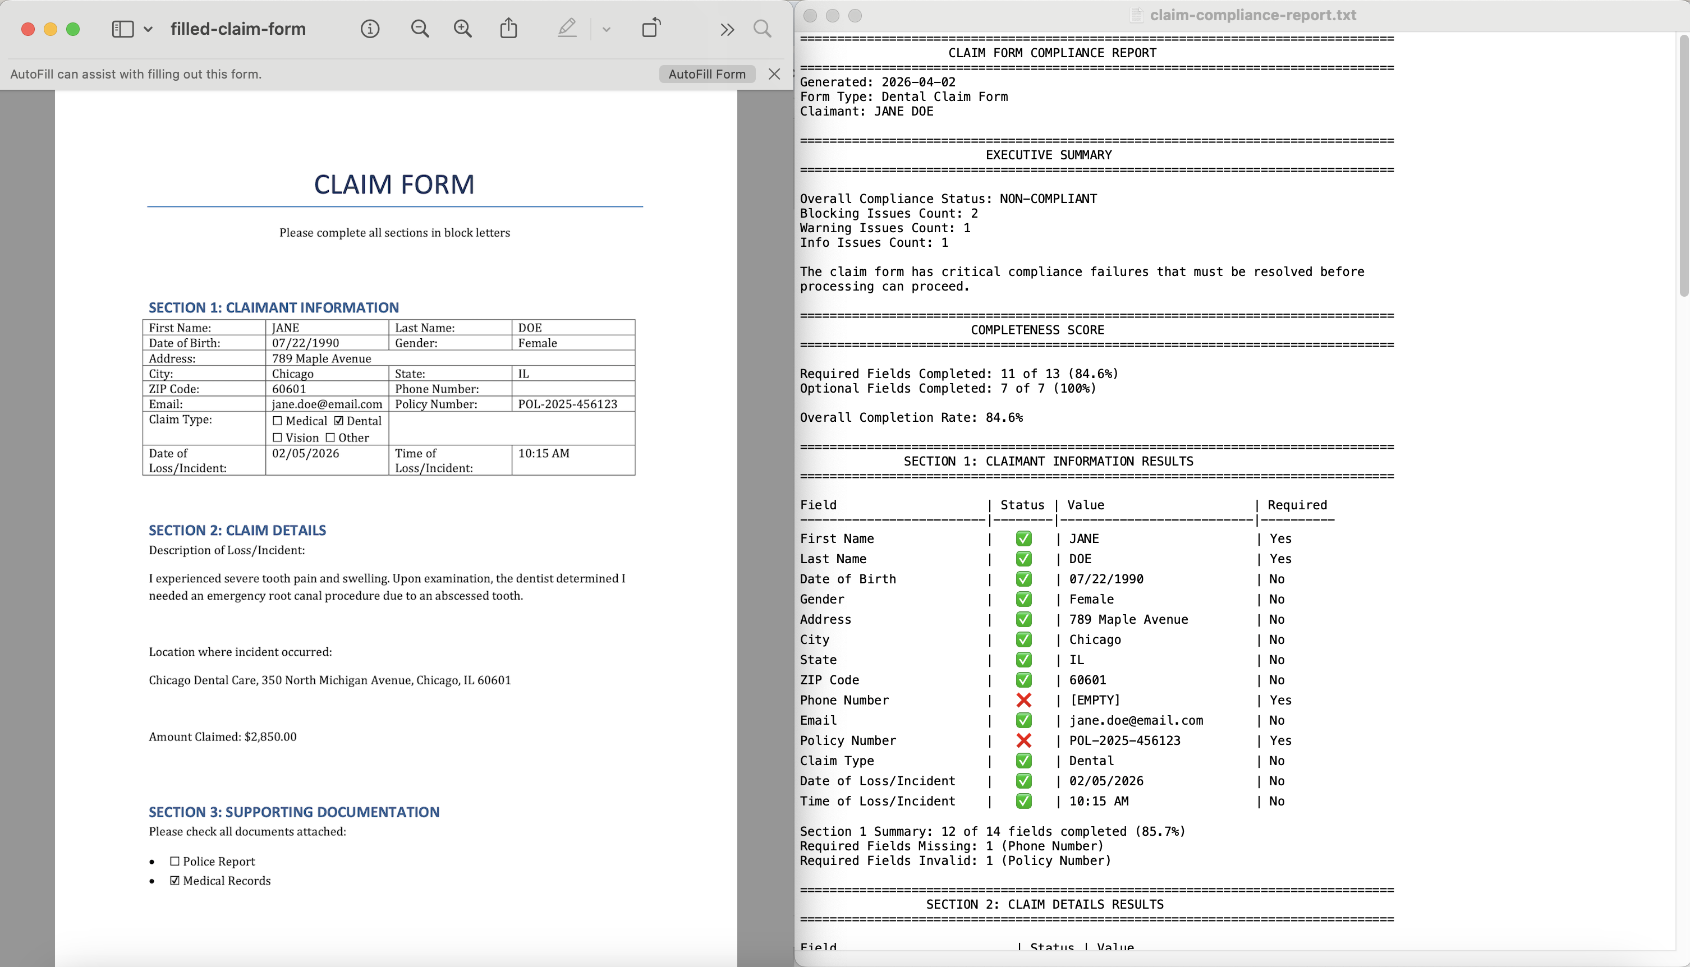The image size is (1690, 967).
Task: Share the filled-claim-form document
Action: point(508,28)
